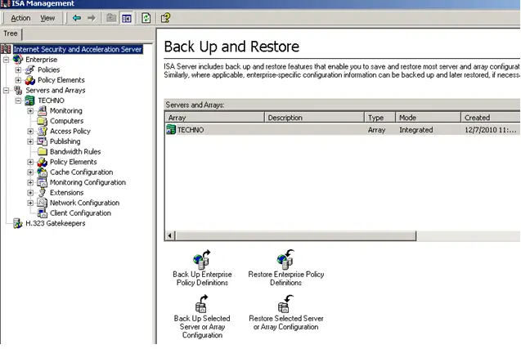Toggle the Show/Hide console tree icon
The height and width of the screenshot is (349, 521).
pos(127,18)
